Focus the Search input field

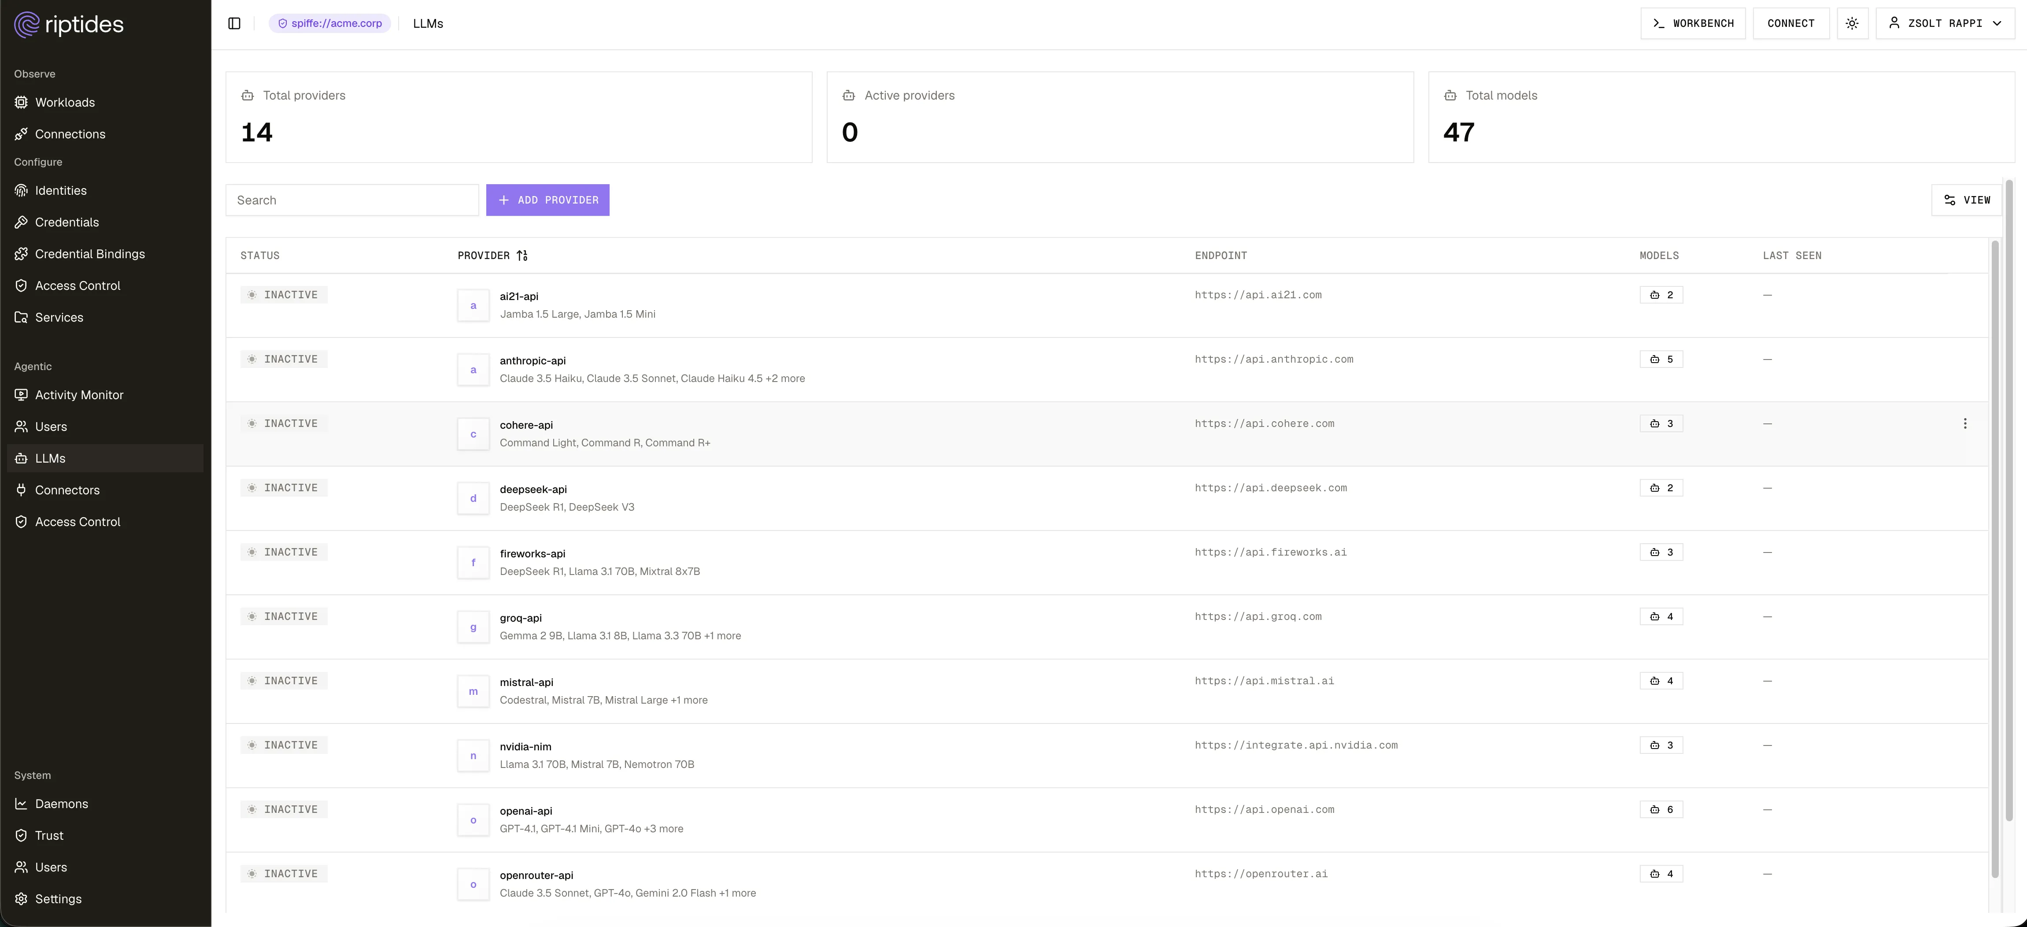(x=352, y=200)
